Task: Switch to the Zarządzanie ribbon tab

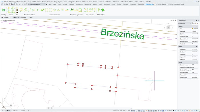Action: (88, 4)
